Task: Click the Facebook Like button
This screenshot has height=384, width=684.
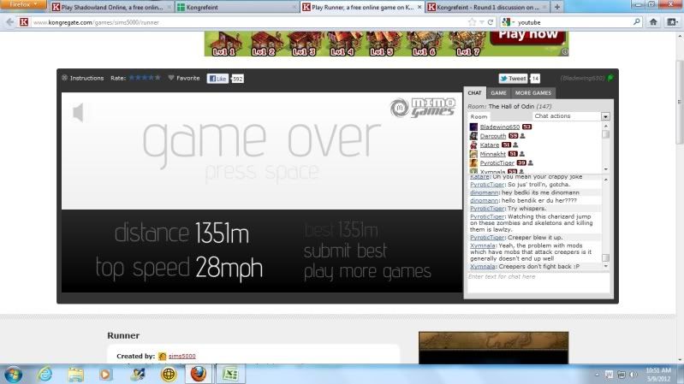Action: click(x=217, y=79)
